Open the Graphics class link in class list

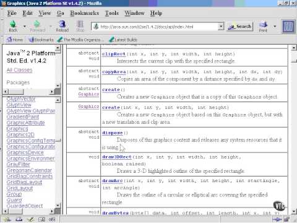click(17, 129)
